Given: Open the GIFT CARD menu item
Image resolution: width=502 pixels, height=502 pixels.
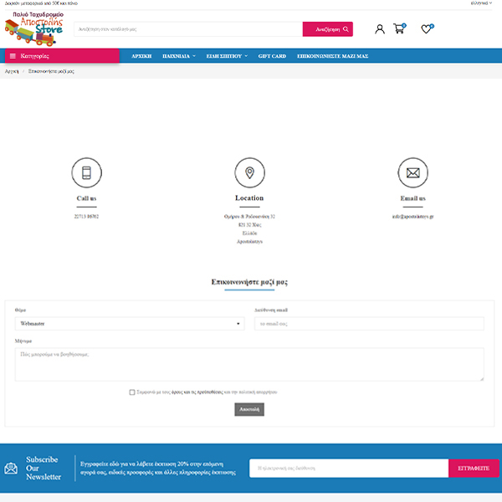Looking at the screenshot, I should 272,56.
